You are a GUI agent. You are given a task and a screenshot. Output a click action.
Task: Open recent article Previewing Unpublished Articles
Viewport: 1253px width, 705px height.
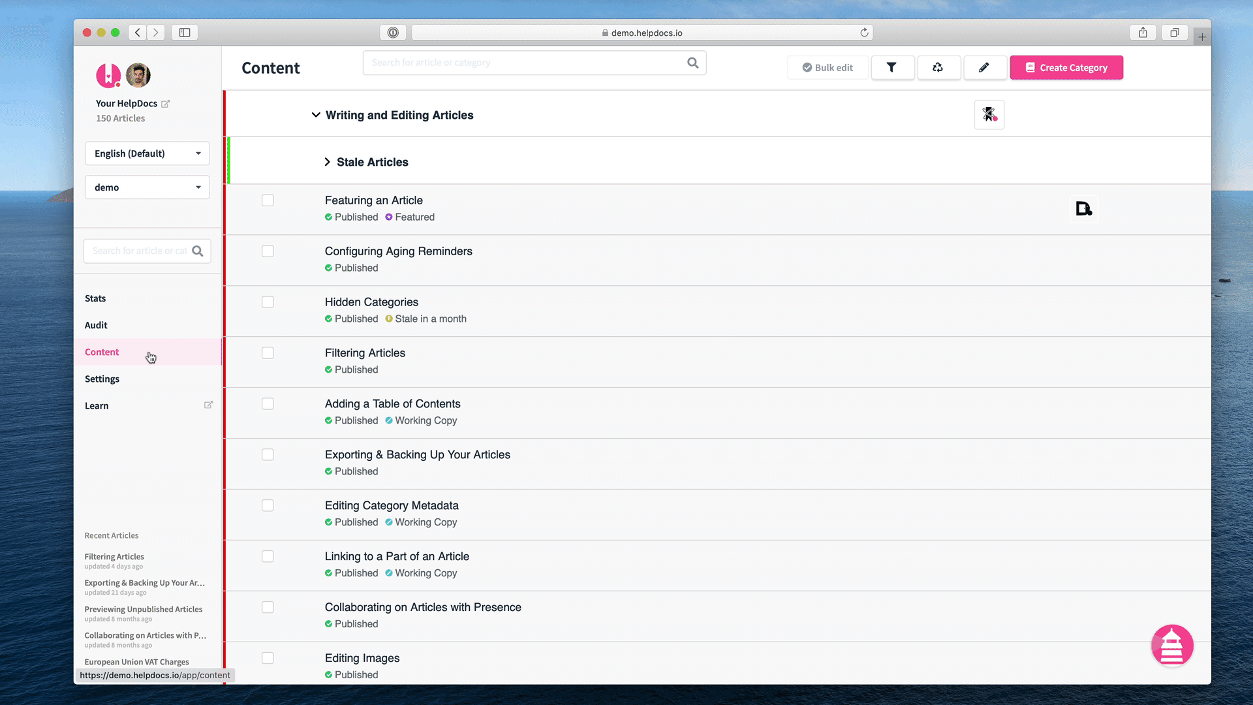144,609
